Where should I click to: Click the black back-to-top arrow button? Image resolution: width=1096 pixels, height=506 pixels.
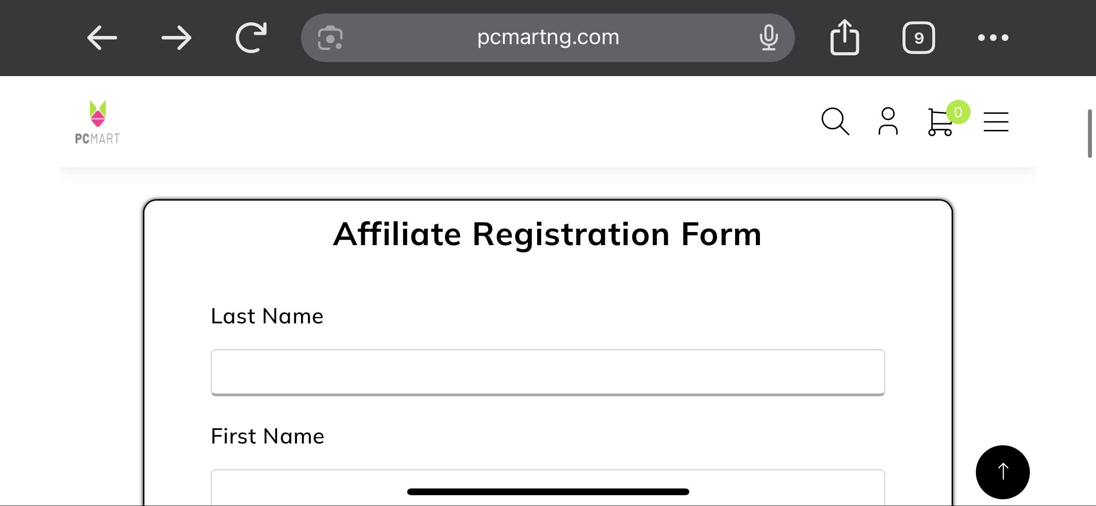click(x=1003, y=472)
